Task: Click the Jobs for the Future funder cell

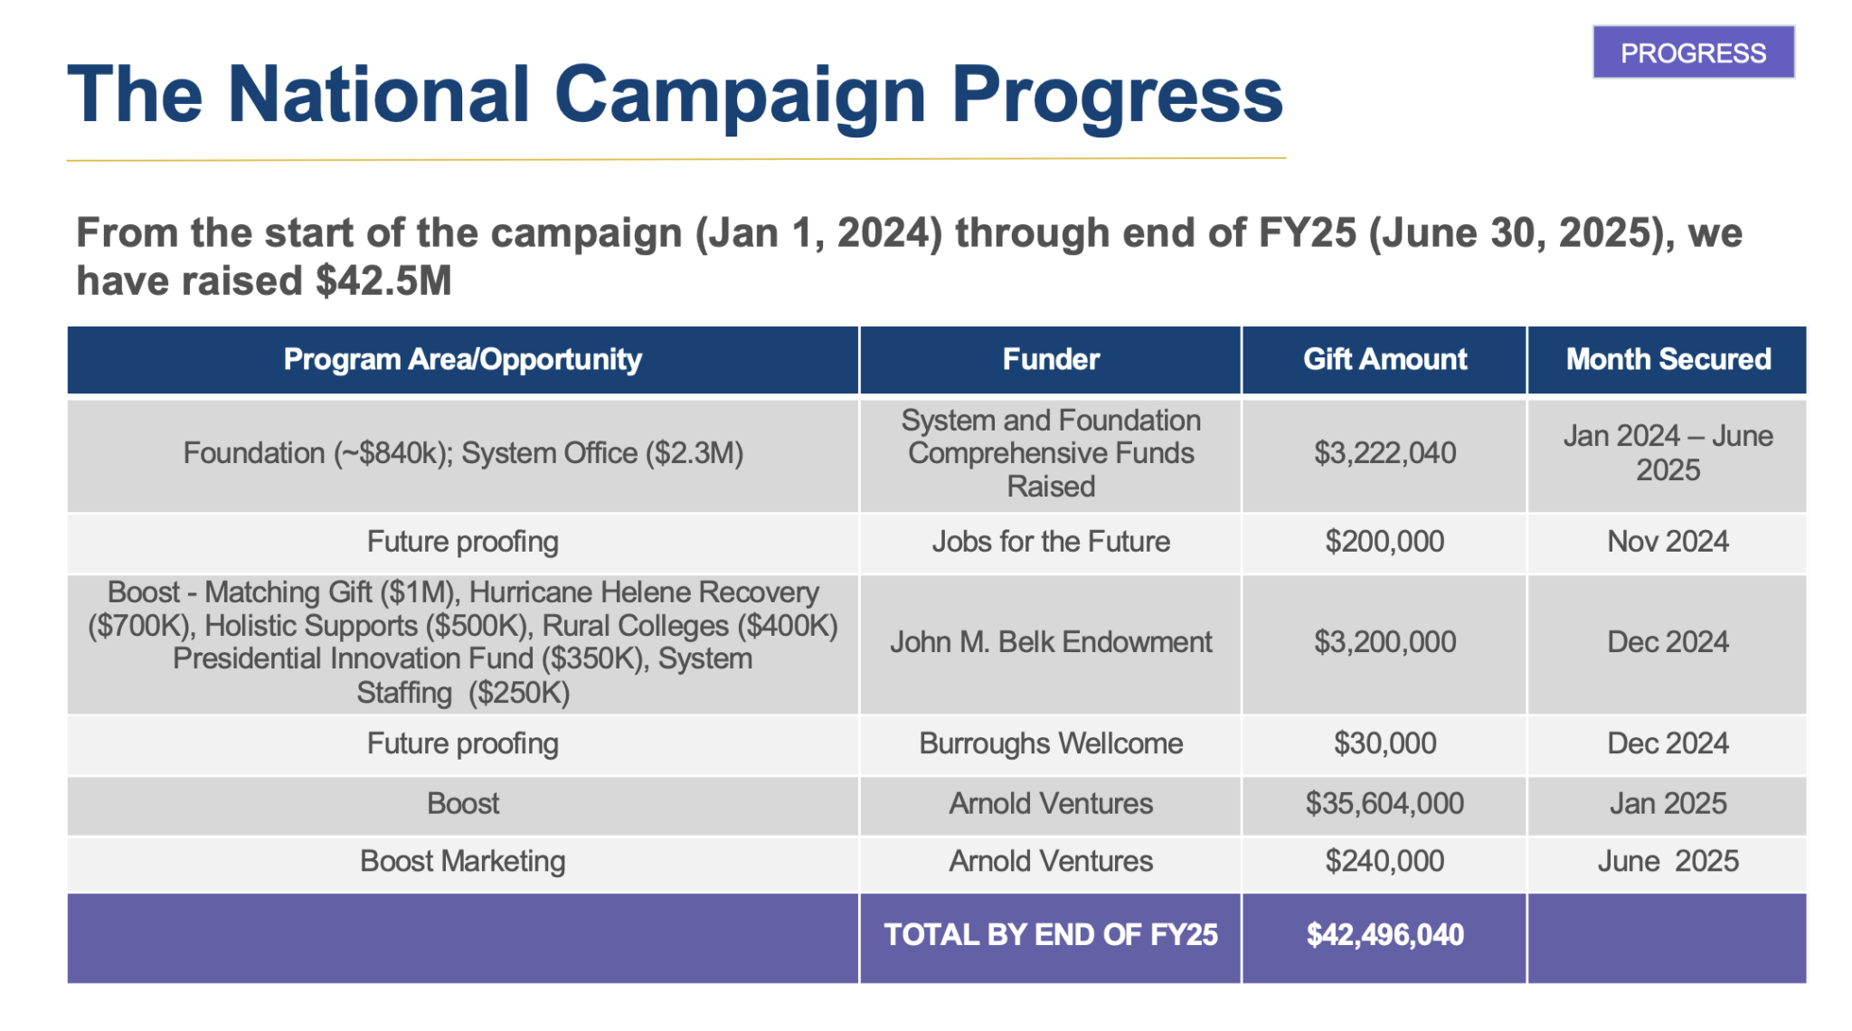Action: click(x=1051, y=542)
